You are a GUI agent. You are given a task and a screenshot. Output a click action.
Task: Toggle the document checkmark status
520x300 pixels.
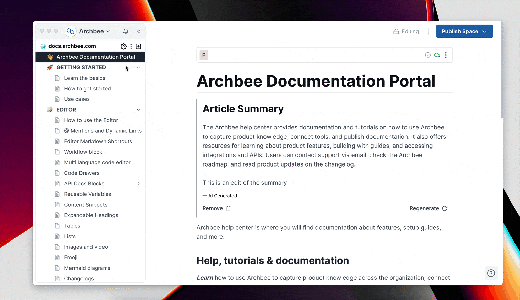(x=428, y=55)
